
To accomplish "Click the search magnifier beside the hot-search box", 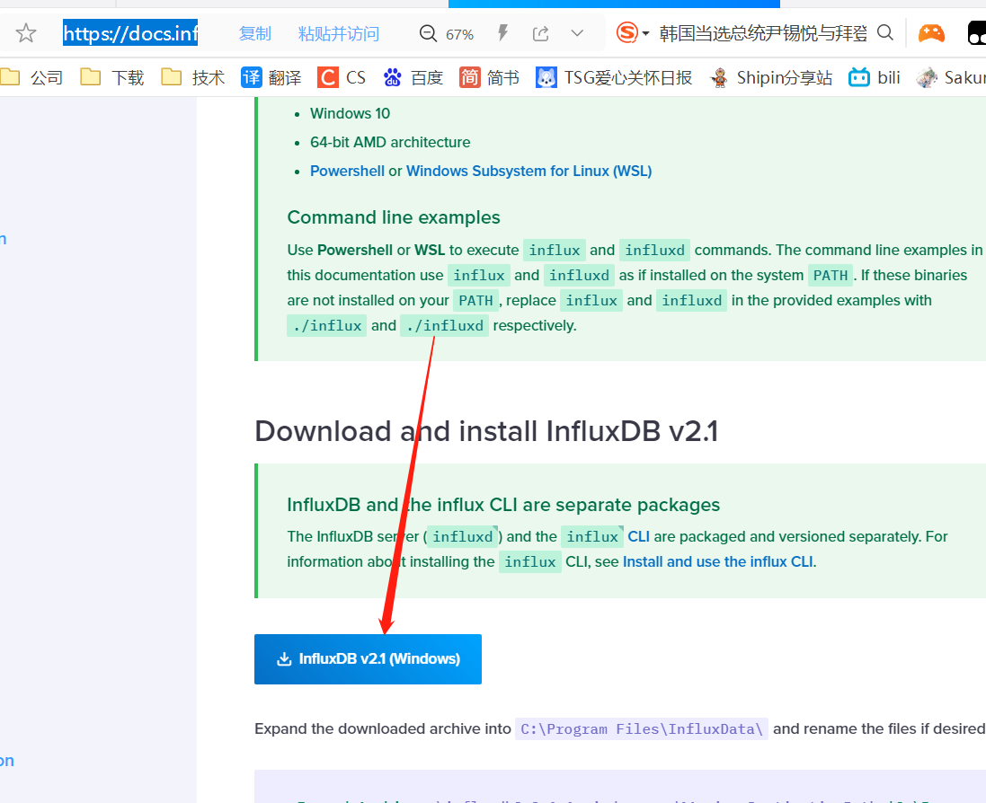I will click(886, 32).
